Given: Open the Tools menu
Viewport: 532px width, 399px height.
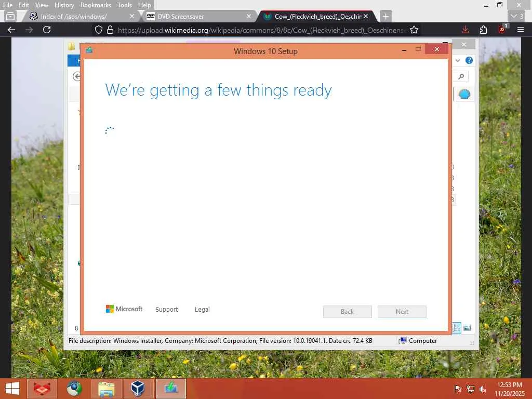Looking at the screenshot, I should pyautogui.click(x=124, y=5).
